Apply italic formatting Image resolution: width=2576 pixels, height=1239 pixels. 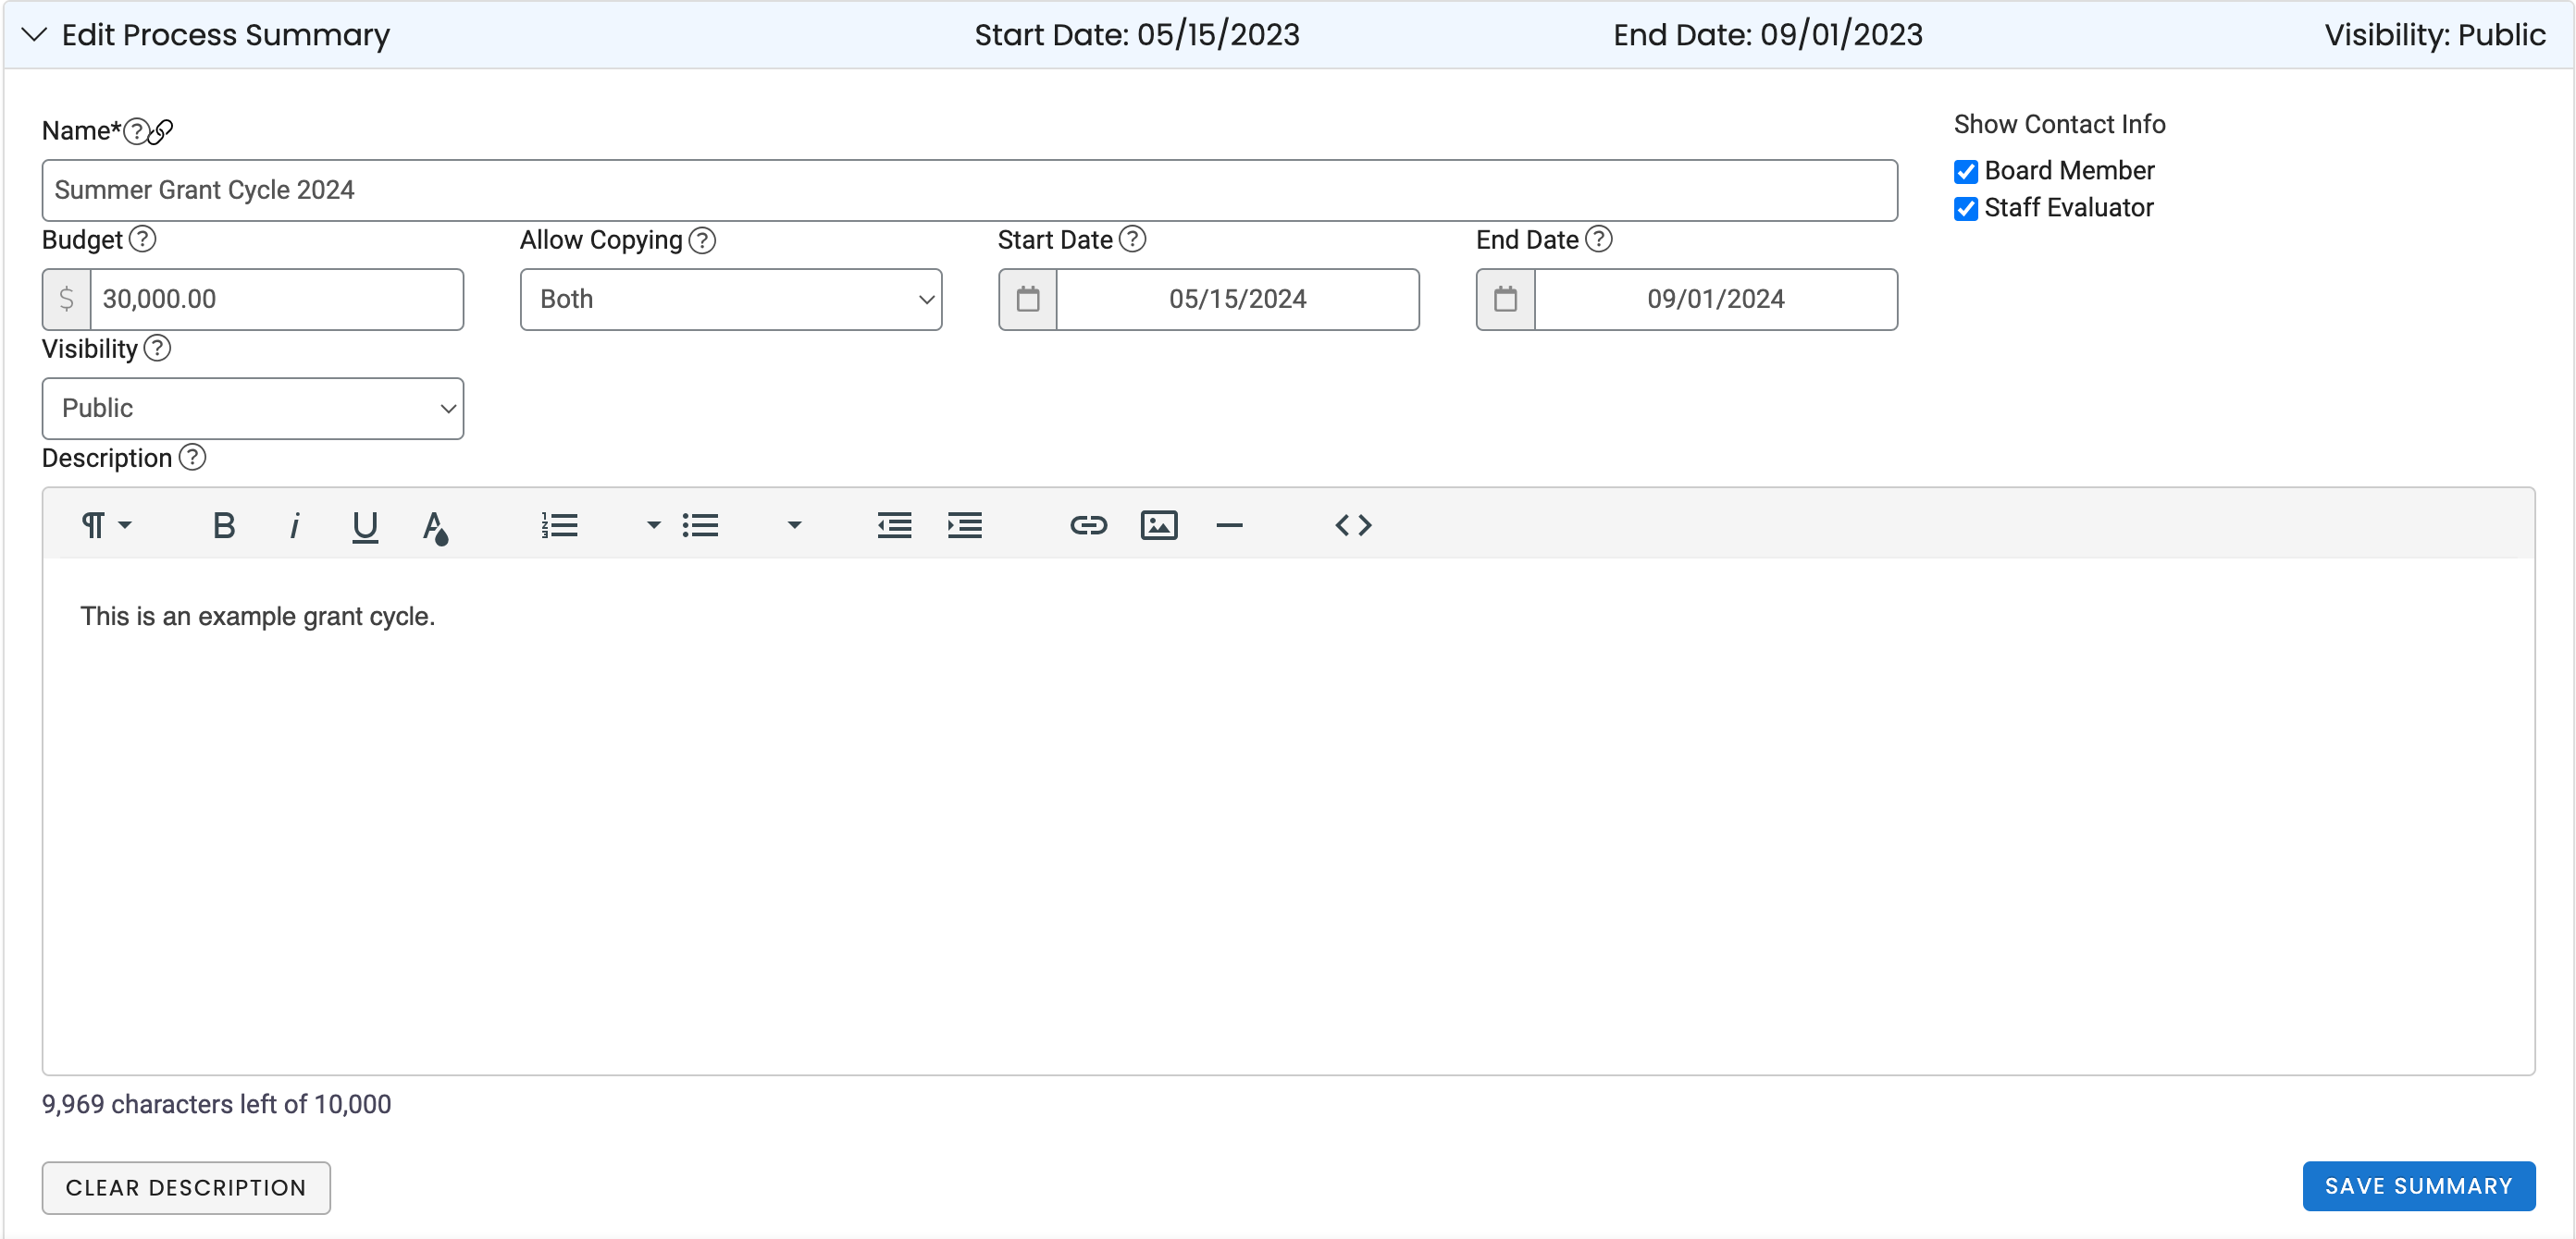tap(294, 524)
